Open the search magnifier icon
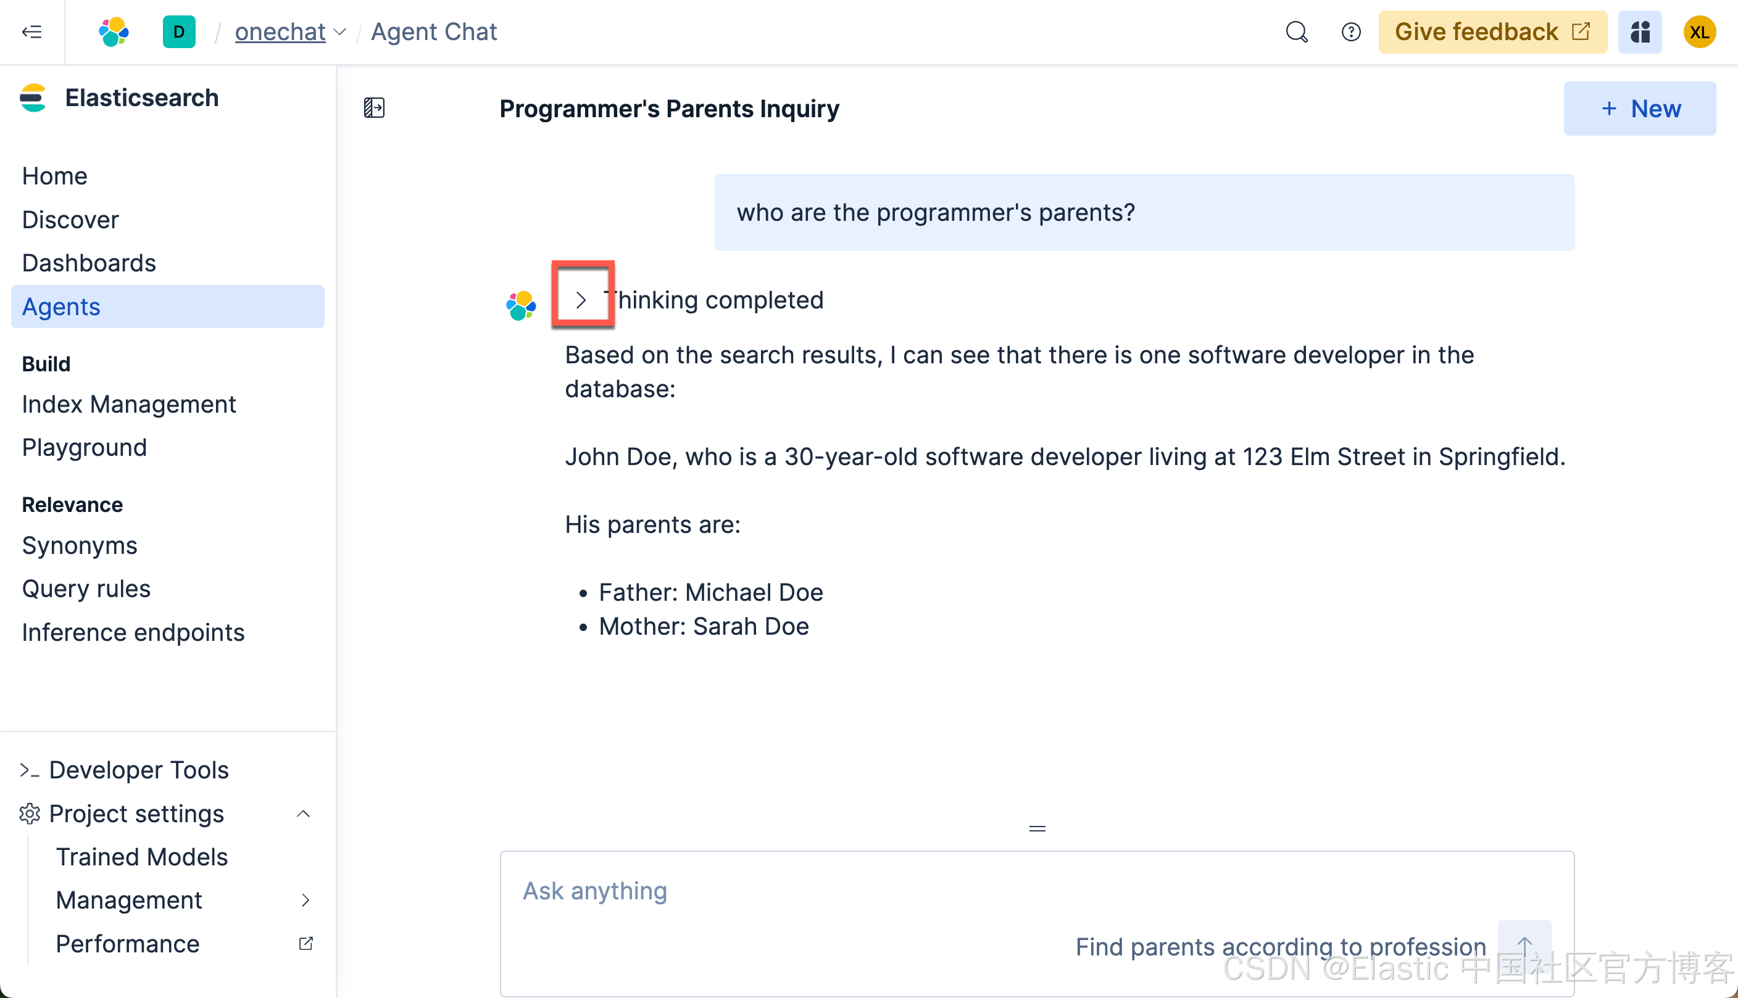1738x998 pixels. coord(1296,31)
